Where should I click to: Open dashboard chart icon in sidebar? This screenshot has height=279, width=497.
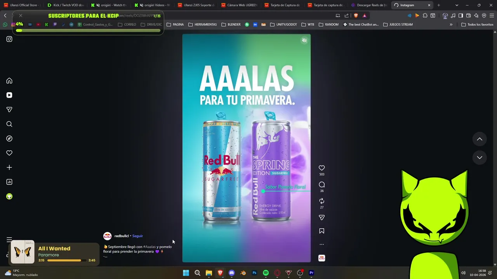coord(9,182)
